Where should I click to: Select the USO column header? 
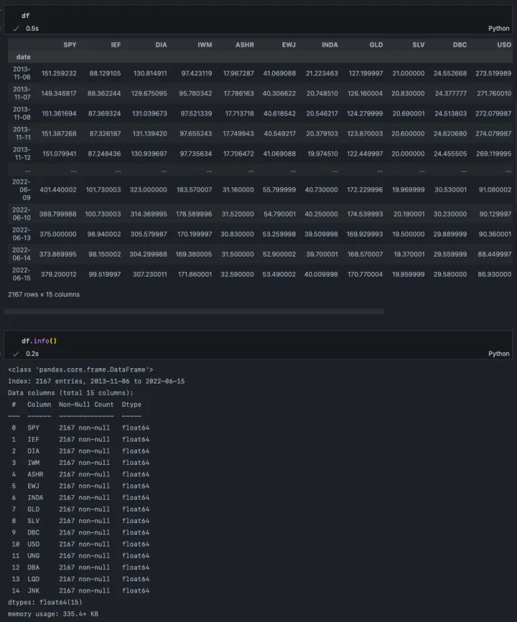point(504,45)
